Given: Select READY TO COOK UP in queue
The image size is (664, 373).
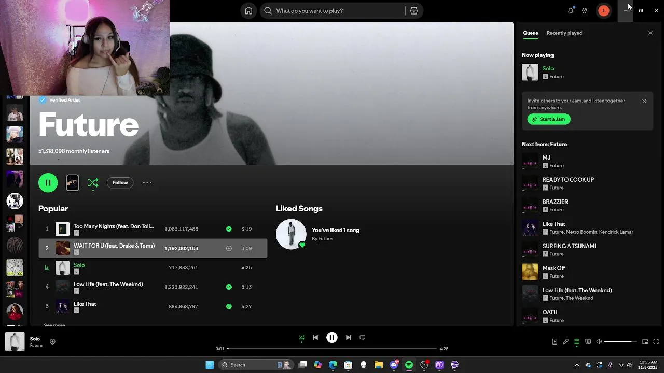Looking at the screenshot, I should (587, 183).
